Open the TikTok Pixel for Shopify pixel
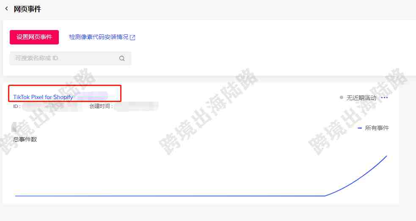The height and width of the screenshot is (221, 416). coord(43,97)
